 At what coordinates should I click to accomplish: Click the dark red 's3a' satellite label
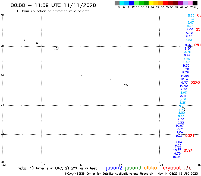tap(187, 168)
